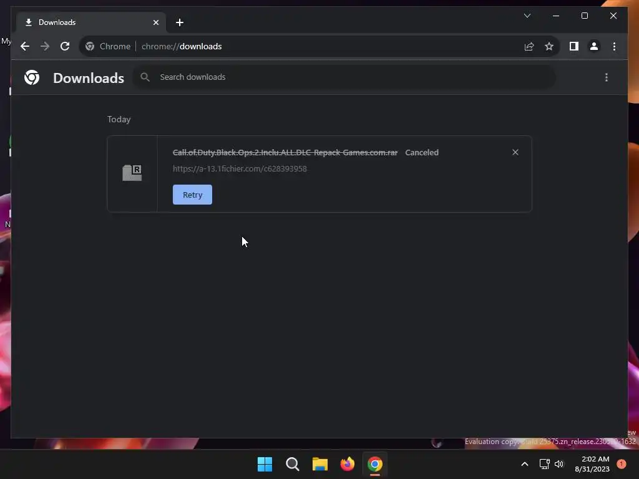Open the profile avatar menu

pyautogui.click(x=594, y=46)
